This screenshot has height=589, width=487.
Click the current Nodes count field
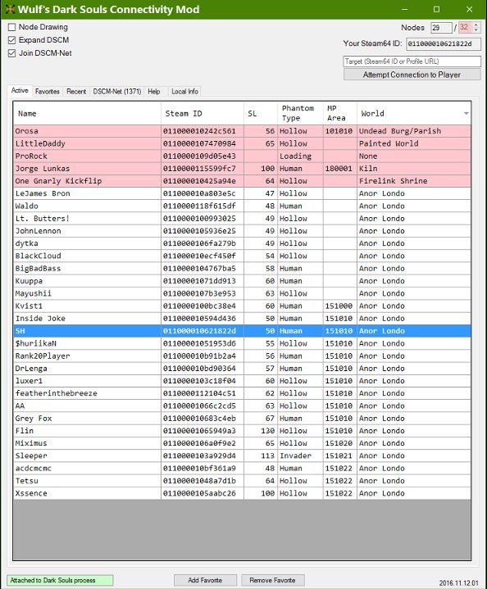[441, 27]
